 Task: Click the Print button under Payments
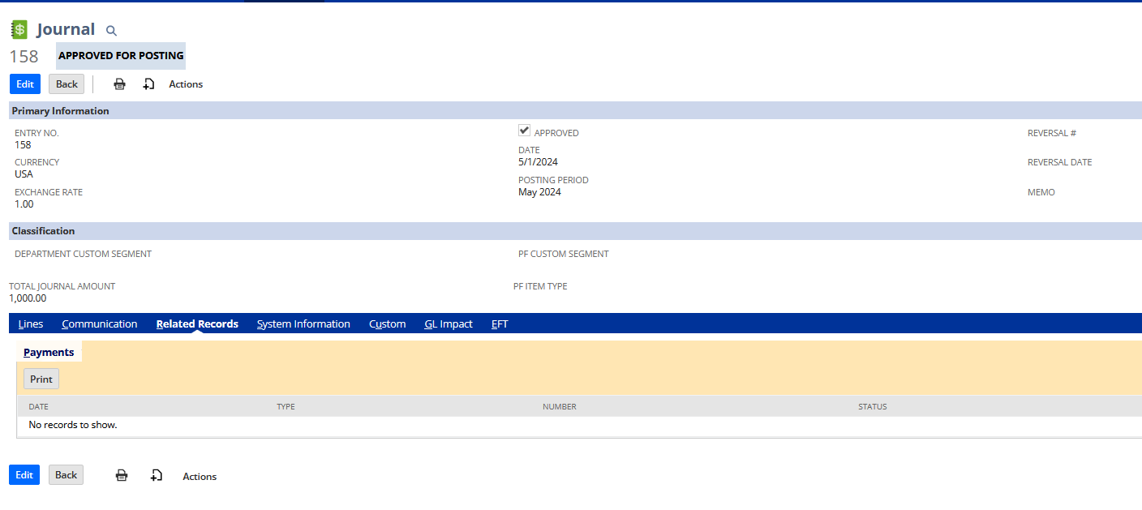point(41,379)
